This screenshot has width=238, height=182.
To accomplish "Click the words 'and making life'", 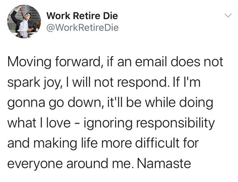I will coord(52,143).
